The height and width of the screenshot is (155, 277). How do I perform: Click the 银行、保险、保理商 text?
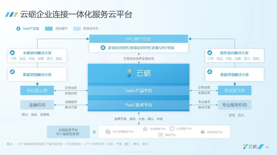tap(37, 115)
